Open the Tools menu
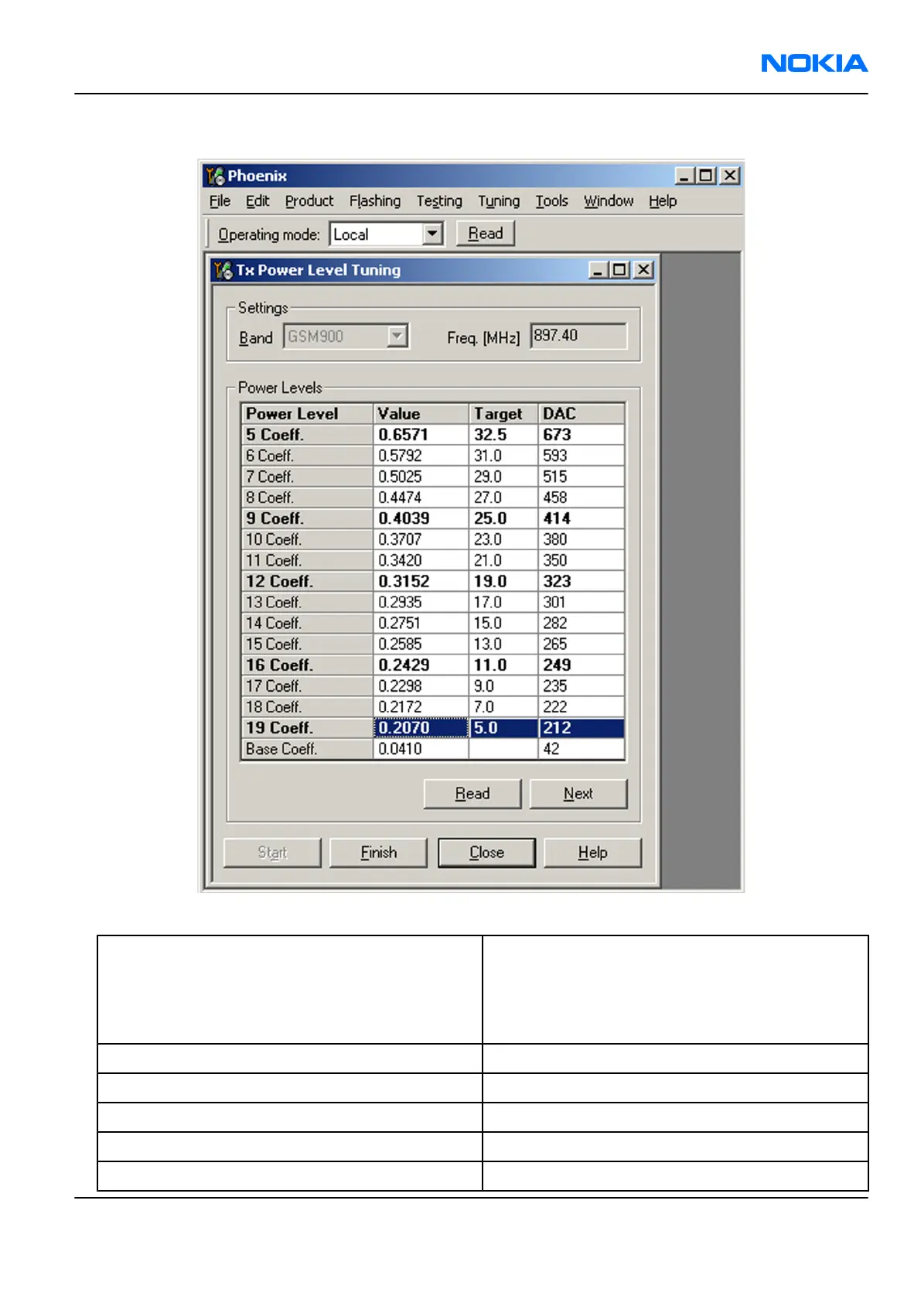921x1303 pixels. click(552, 201)
